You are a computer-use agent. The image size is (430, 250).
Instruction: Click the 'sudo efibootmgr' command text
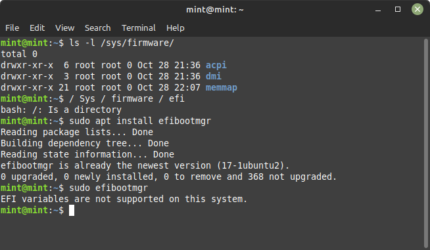108,188
